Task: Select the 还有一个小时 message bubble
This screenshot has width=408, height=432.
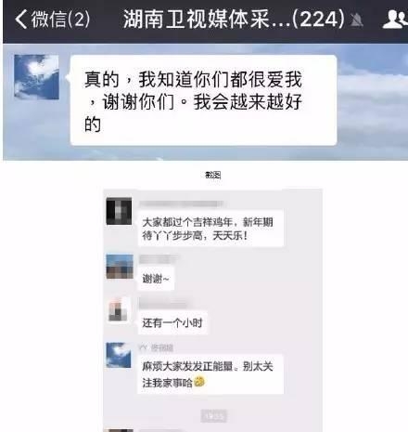Action: [x=172, y=322]
